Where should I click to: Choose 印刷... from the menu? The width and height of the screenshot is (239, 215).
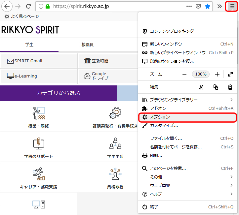click(187, 156)
